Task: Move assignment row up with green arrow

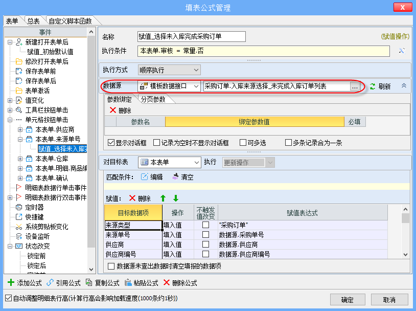Action: click(163, 198)
